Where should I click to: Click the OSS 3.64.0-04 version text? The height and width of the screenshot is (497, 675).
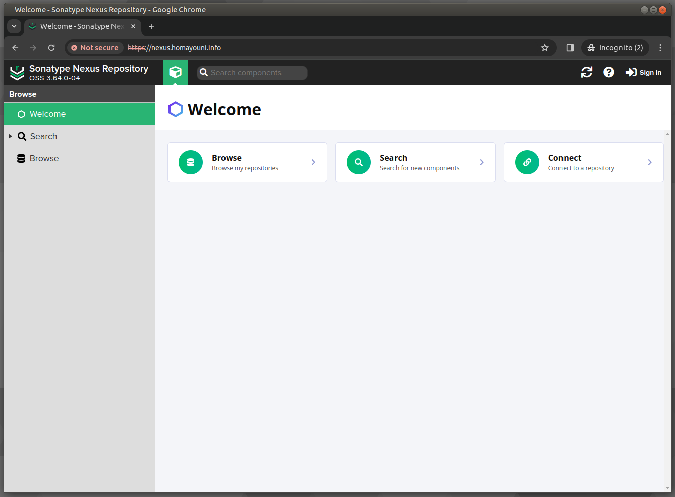pyautogui.click(x=54, y=78)
